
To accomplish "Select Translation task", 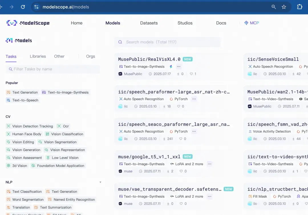I will coord(19,207).
